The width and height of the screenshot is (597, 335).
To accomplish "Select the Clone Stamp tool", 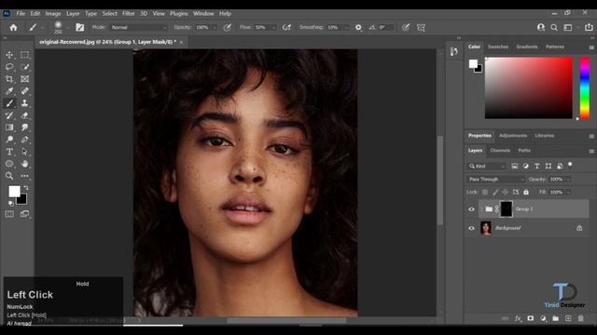I will (25, 103).
